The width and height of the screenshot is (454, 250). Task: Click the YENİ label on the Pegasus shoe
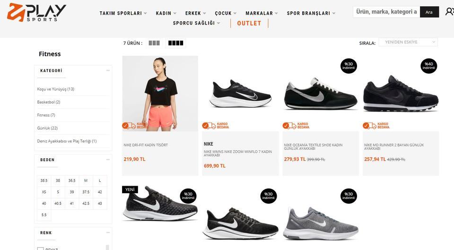(130, 190)
